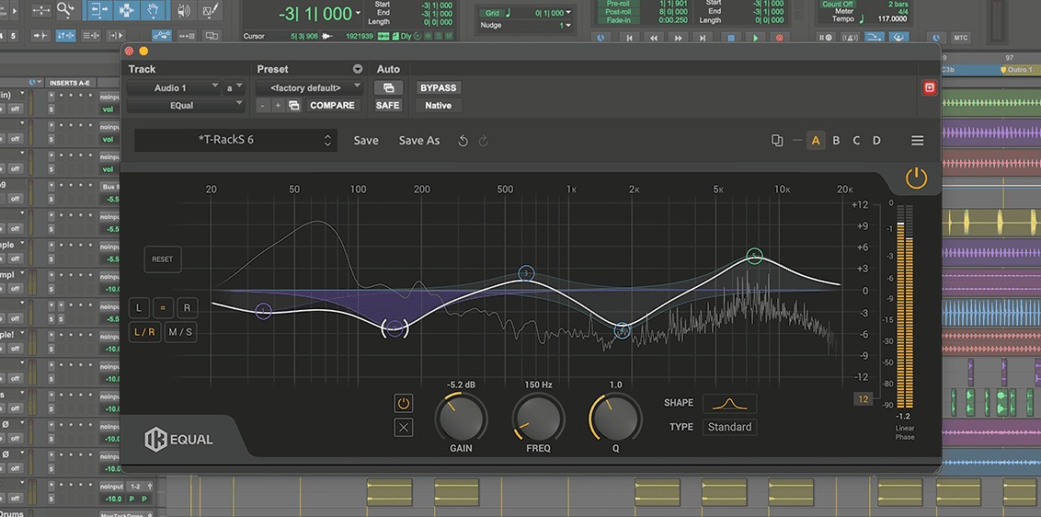
Task: Click the COMPARE button
Action: pyautogui.click(x=333, y=105)
